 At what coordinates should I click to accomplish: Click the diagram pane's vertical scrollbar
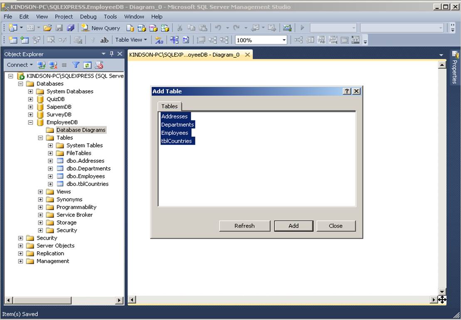click(x=442, y=175)
